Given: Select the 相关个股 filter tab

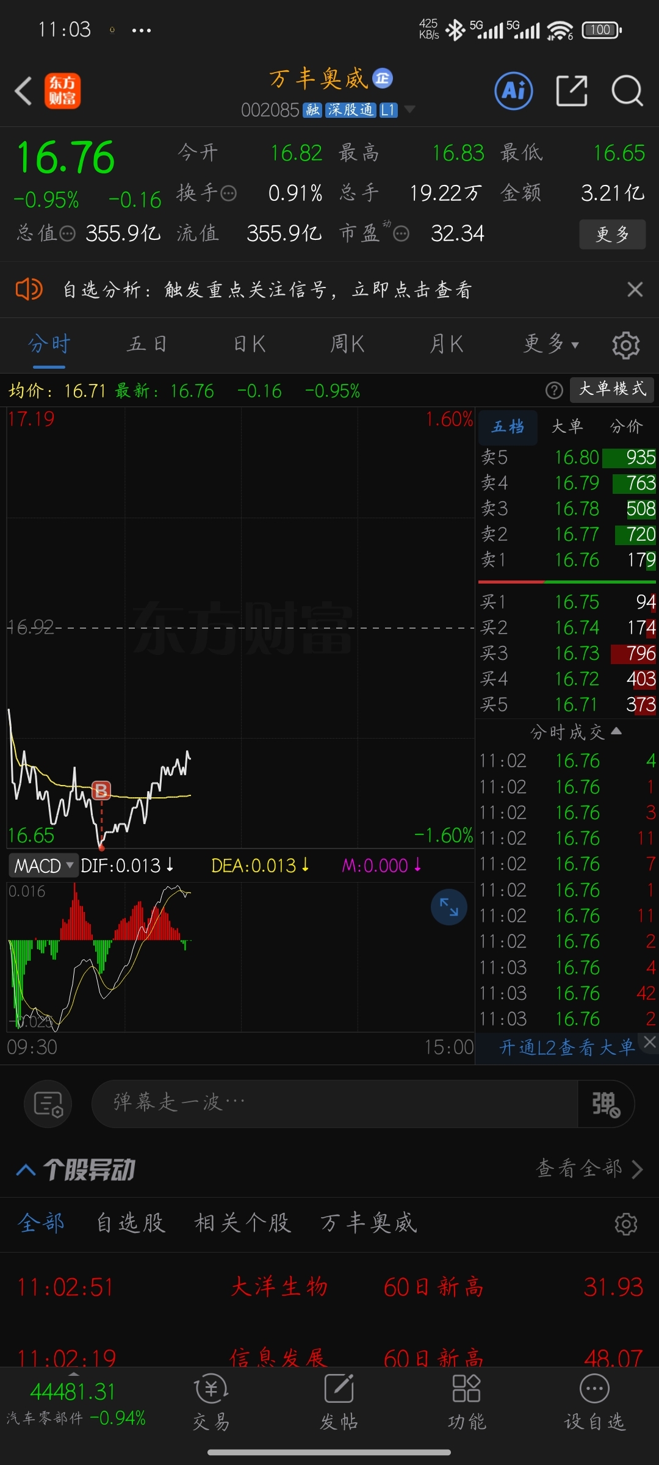Looking at the screenshot, I should (x=242, y=1223).
